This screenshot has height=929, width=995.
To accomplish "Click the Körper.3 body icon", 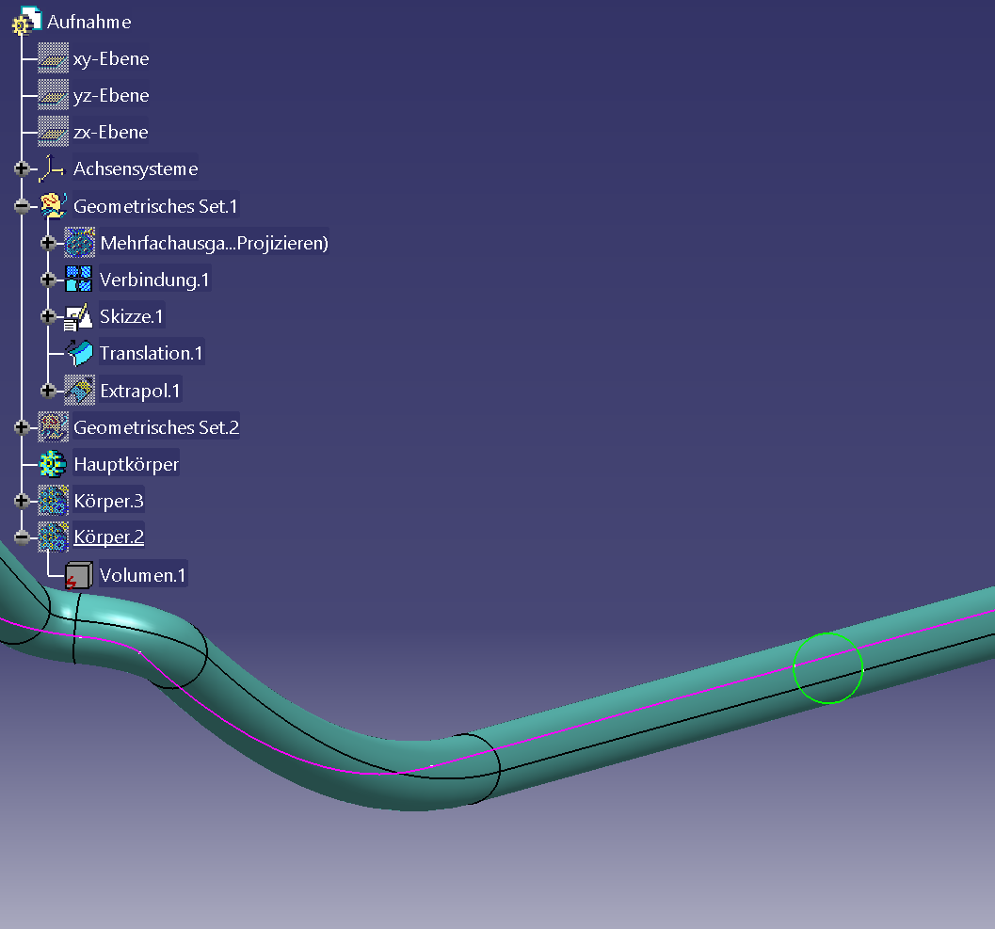I will [54, 501].
